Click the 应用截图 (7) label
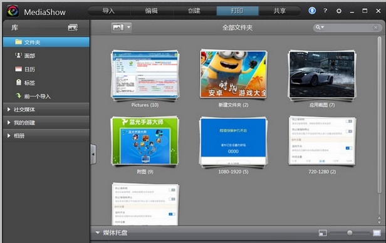 [x=322, y=105]
